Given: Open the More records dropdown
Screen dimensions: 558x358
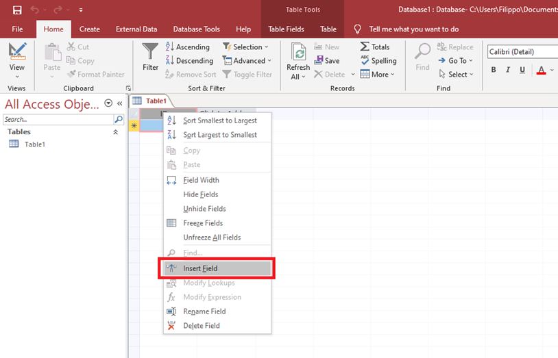Looking at the screenshot, I should pyautogui.click(x=377, y=75).
